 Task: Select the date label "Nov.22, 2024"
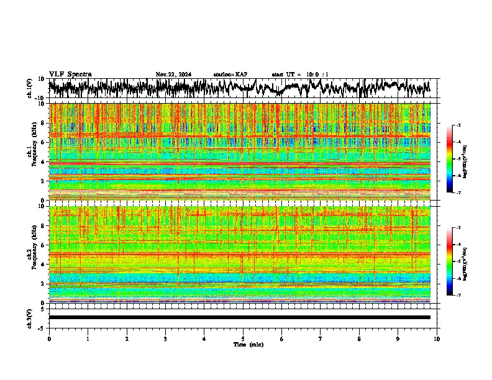(173, 75)
